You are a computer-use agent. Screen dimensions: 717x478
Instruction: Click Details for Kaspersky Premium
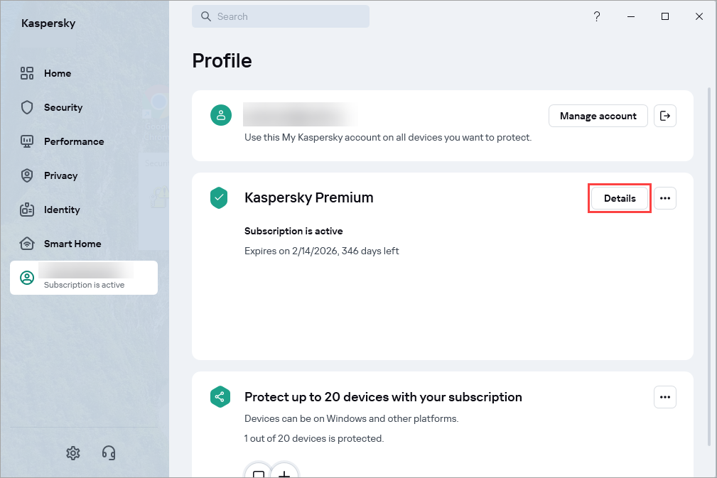(x=619, y=198)
